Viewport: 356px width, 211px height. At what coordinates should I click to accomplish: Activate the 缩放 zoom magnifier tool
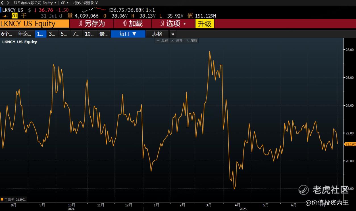(x=191, y=41)
